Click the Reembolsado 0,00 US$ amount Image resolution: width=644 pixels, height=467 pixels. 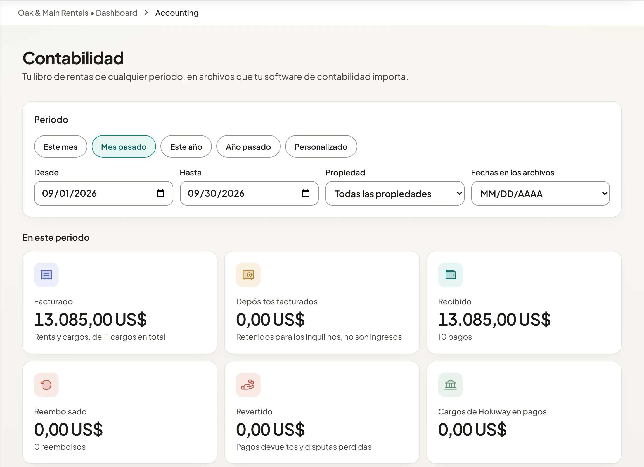tap(68, 430)
